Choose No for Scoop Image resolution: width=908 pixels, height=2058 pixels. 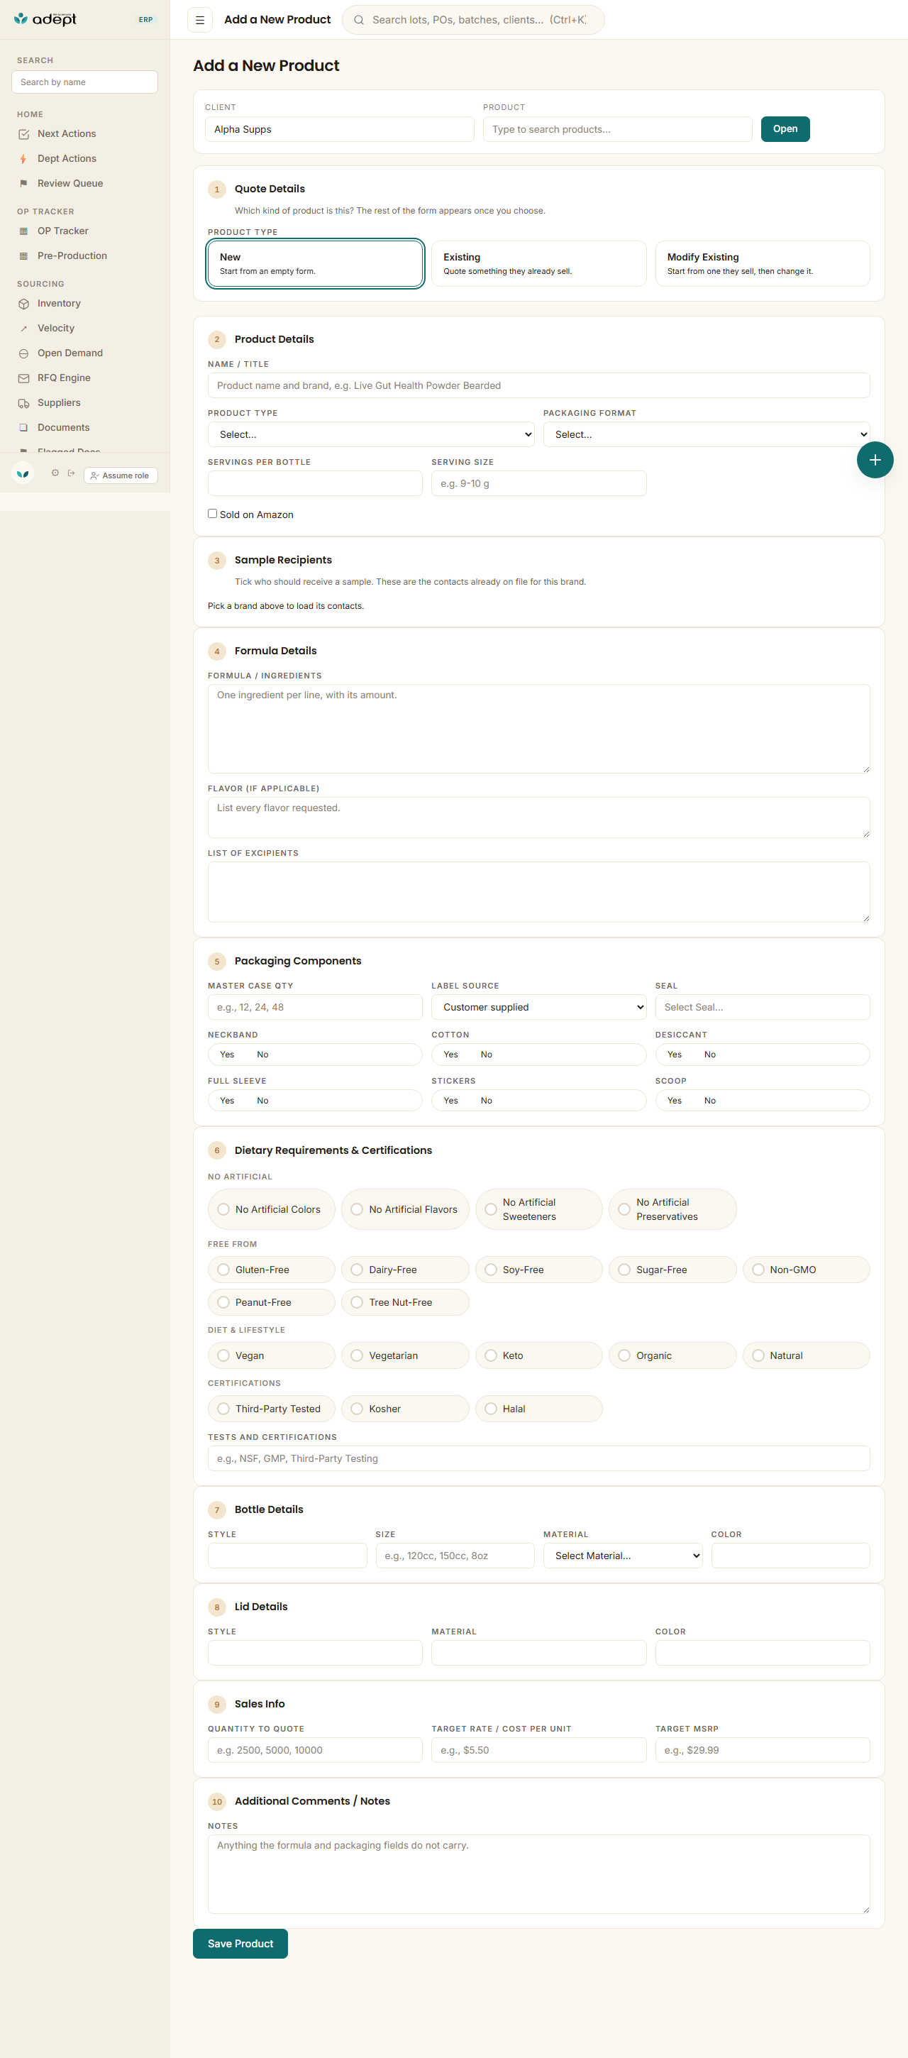click(710, 1101)
